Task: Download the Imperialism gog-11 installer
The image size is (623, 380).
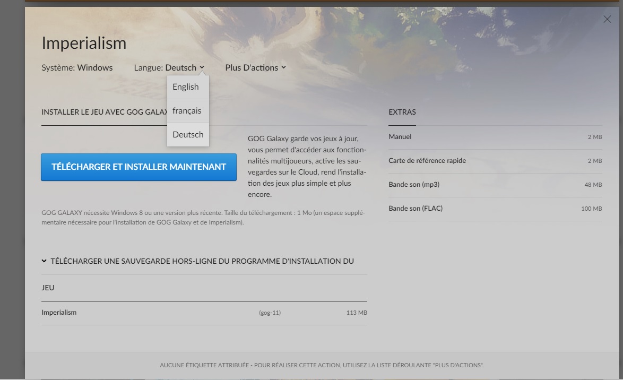Action: 204,313
